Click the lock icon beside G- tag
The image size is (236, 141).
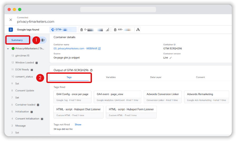pos(81,30)
